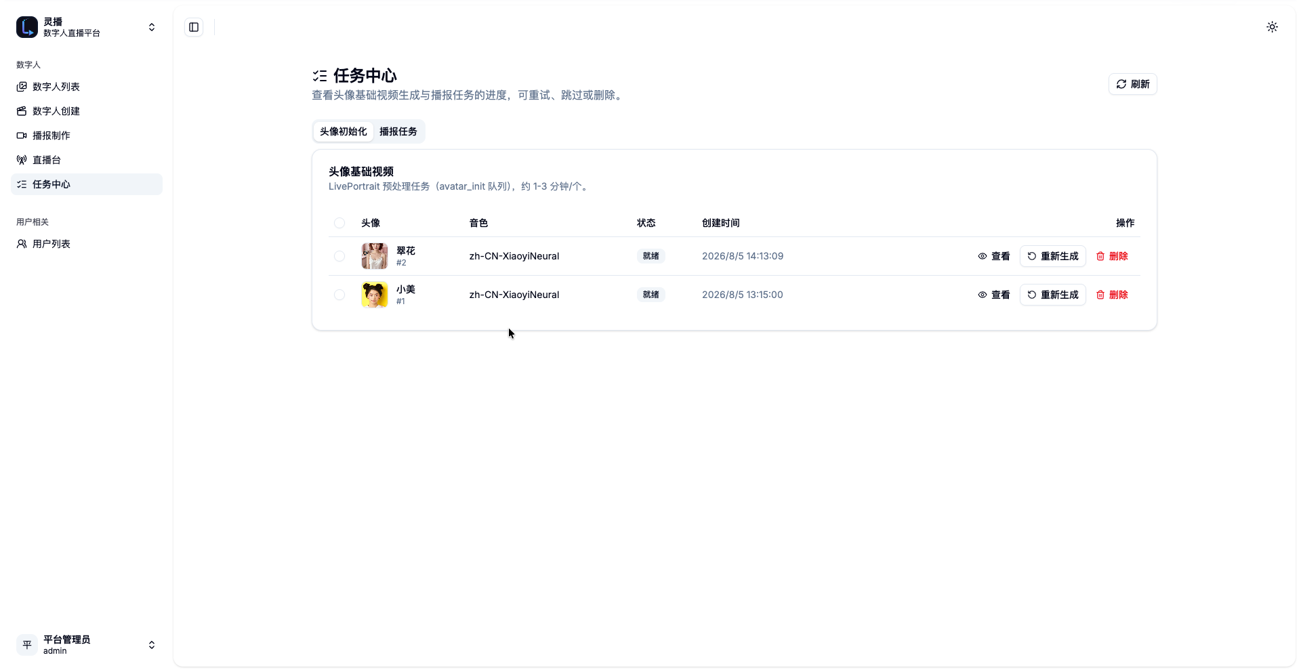Click the trash icon in 翠花 row
The width and height of the screenshot is (1301, 672).
1100,256
